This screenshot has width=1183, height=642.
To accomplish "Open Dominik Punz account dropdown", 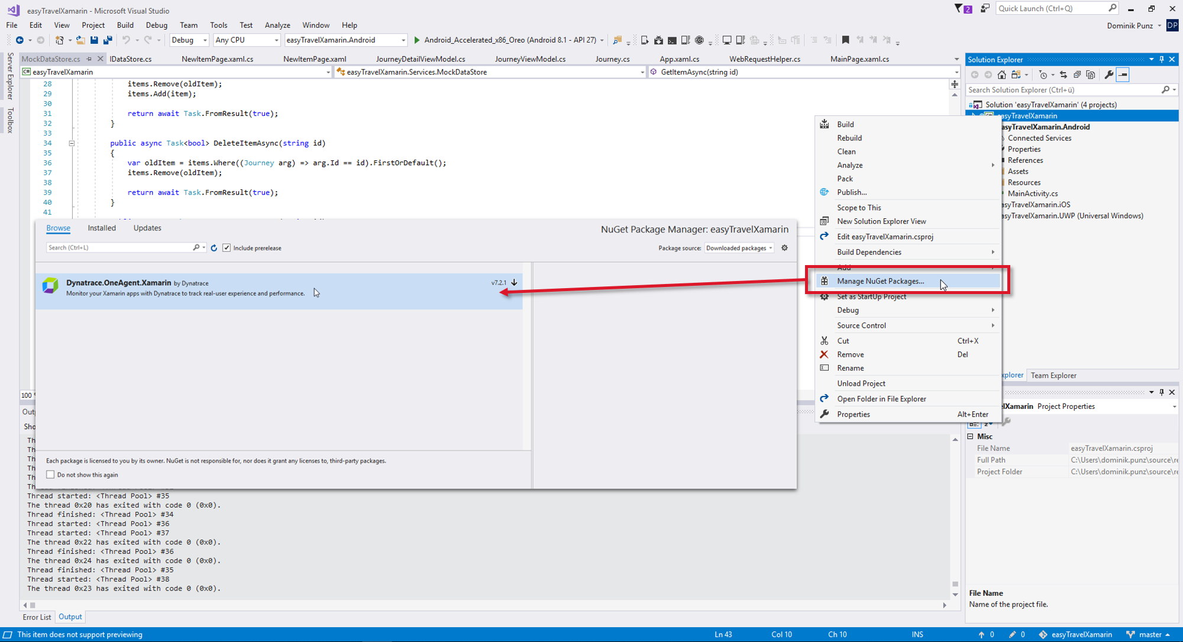I will 1134,25.
